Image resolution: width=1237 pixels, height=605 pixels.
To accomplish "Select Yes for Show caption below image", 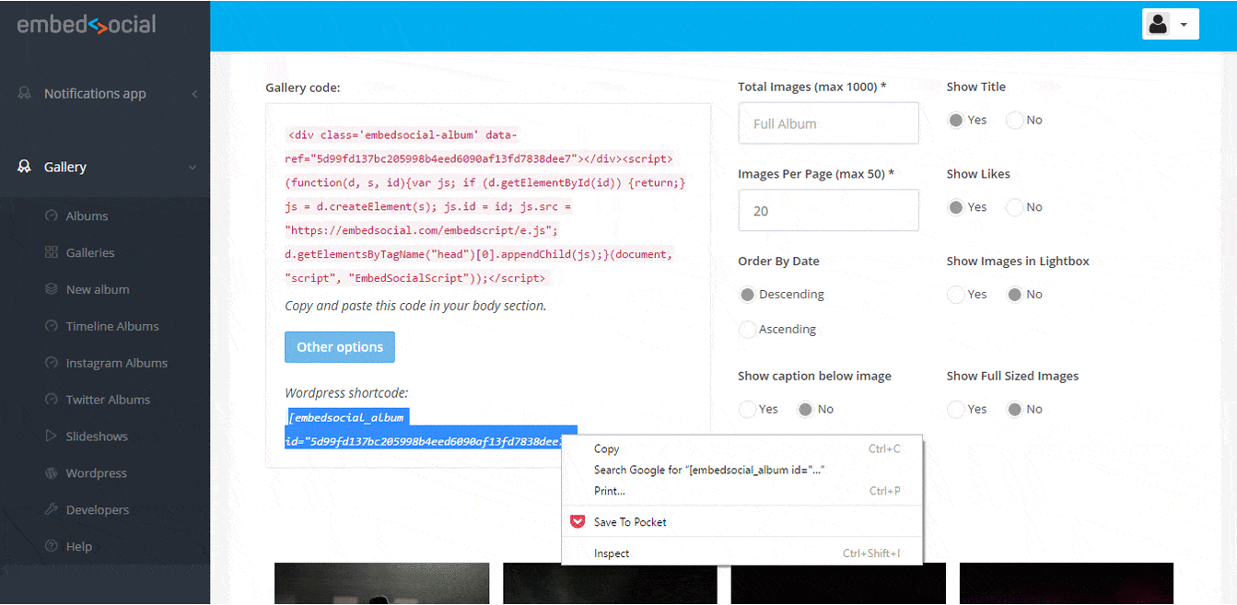I will pos(748,409).
